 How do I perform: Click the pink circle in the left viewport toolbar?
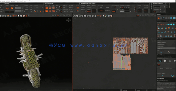pos(24,16)
